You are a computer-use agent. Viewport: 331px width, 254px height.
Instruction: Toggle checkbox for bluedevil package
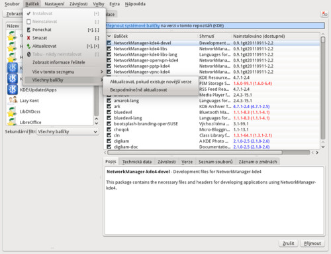click(x=109, y=112)
